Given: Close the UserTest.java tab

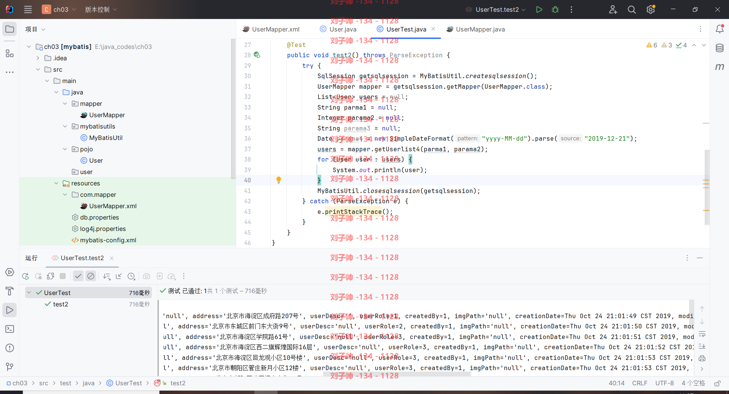Looking at the screenshot, I should pos(433,29).
